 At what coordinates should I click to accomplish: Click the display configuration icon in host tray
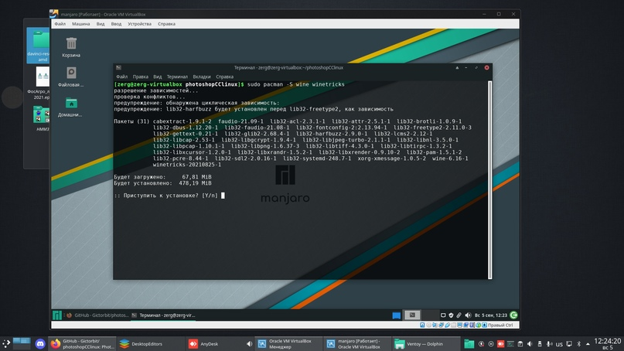pos(569,344)
